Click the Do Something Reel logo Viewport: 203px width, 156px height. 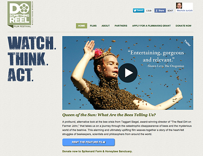[20, 15]
